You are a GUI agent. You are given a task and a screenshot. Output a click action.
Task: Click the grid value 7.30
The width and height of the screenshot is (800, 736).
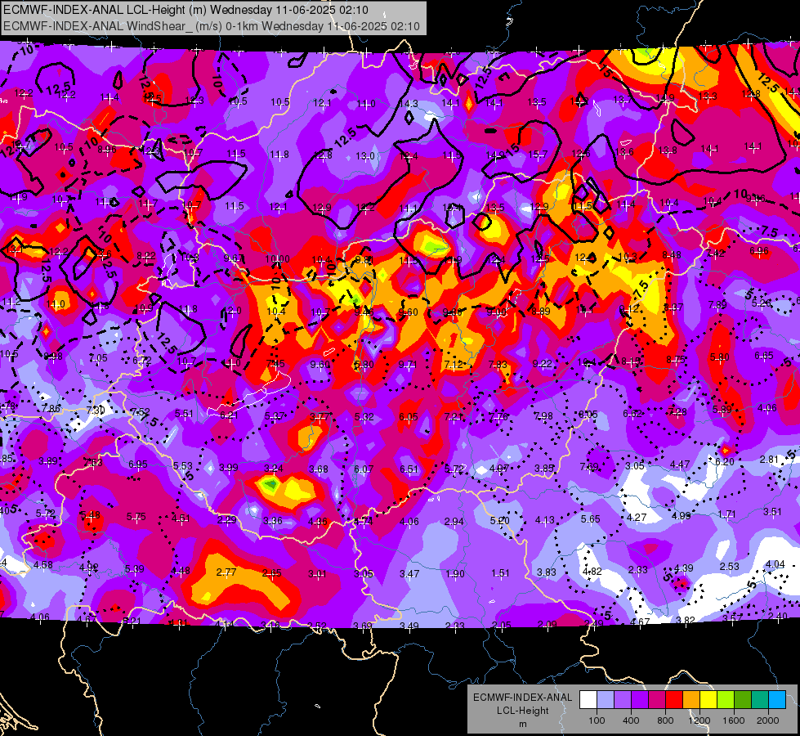pyautogui.click(x=96, y=411)
